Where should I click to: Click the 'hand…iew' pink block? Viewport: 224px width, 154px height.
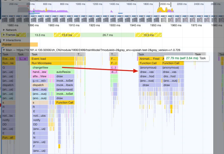(x=39, y=72)
